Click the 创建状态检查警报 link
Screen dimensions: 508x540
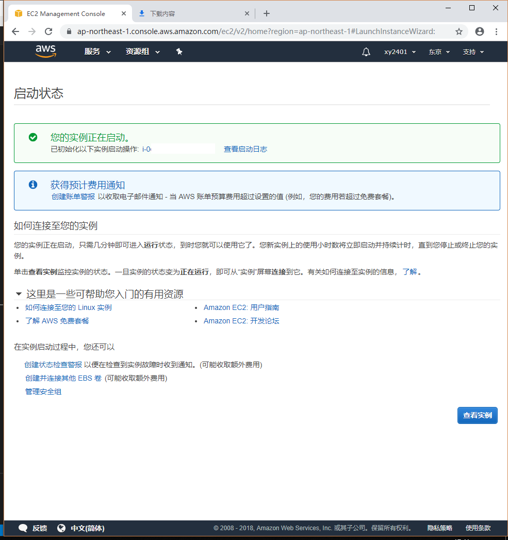coord(53,365)
